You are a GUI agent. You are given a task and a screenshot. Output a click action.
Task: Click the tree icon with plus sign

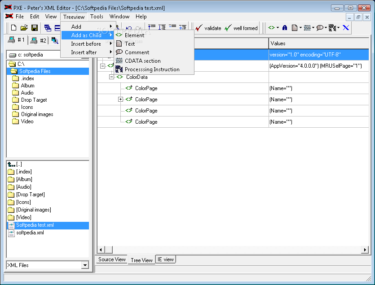pos(183,27)
